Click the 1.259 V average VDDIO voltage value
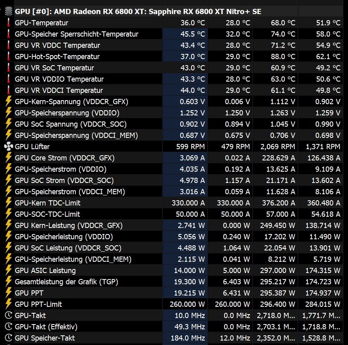The width and height of the screenshot is (348, 345). [328, 113]
